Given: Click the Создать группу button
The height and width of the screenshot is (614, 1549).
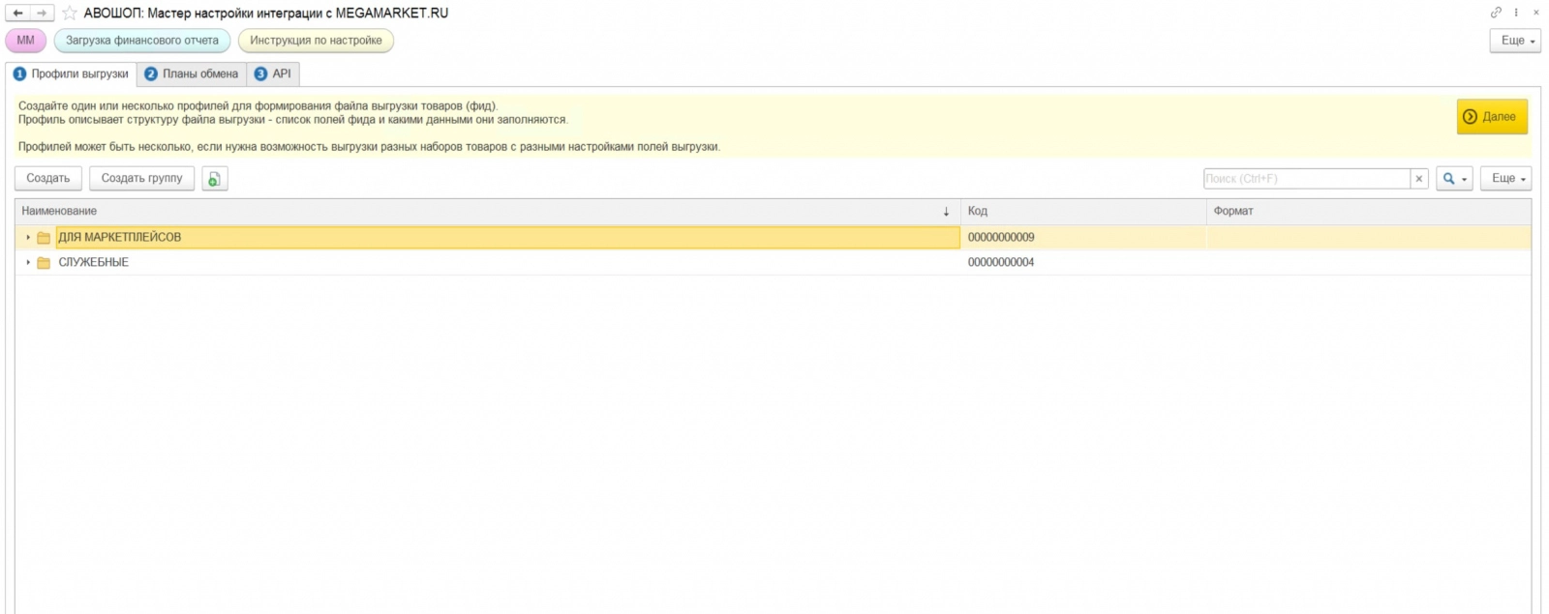Looking at the screenshot, I should click(x=142, y=179).
